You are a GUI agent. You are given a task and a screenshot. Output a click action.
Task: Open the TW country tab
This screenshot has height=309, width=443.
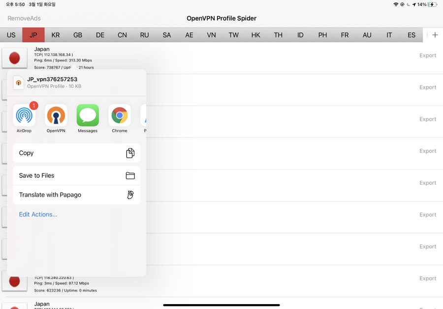[234, 35]
